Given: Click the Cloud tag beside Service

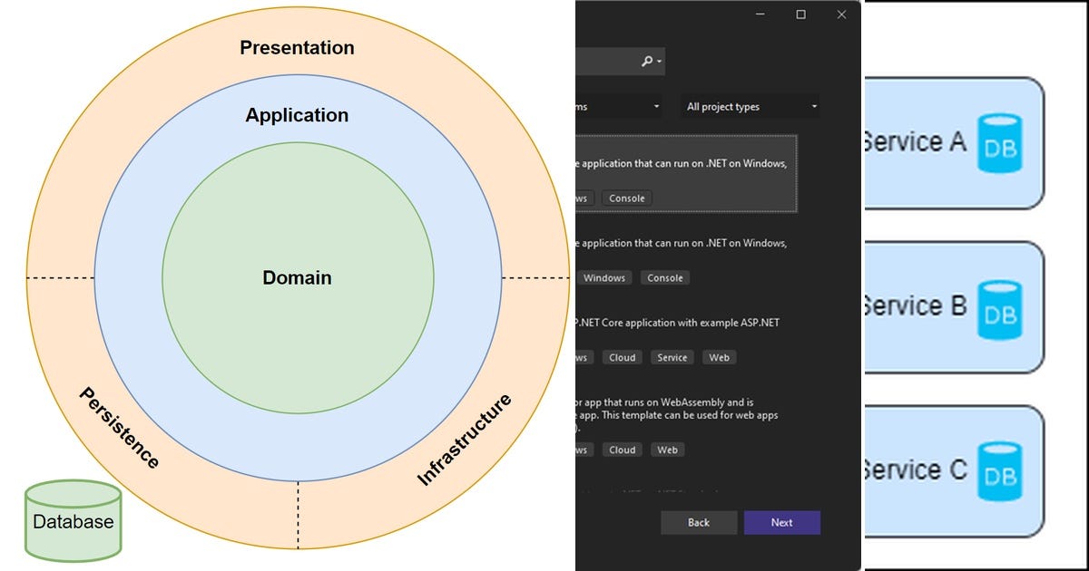Looking at the screenshot, I should 623,357.
